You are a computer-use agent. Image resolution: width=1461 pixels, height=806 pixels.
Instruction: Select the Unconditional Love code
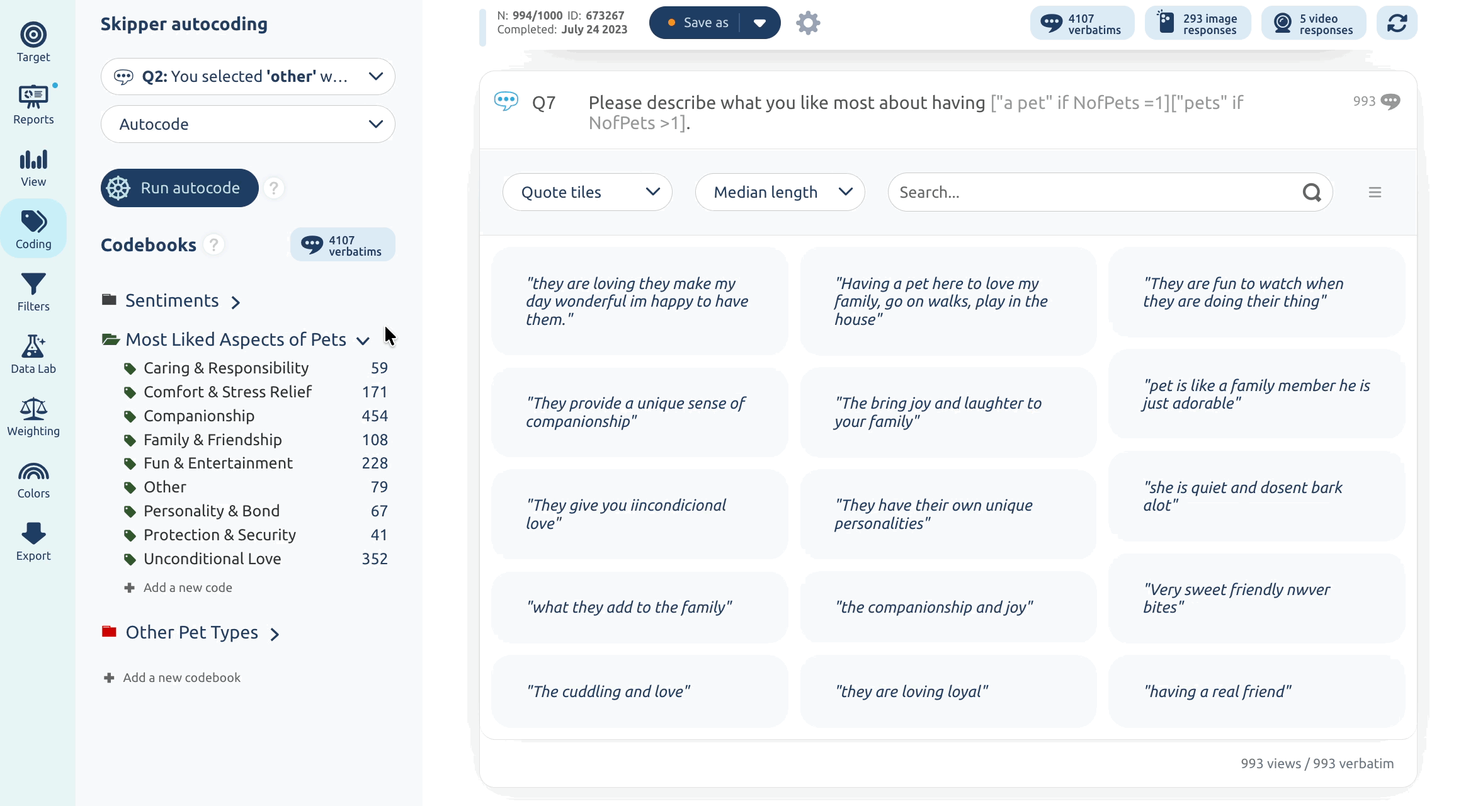point(255,559)
